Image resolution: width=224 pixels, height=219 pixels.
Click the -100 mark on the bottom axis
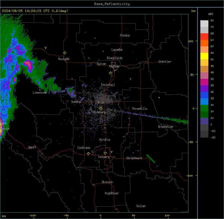(33, 215)
